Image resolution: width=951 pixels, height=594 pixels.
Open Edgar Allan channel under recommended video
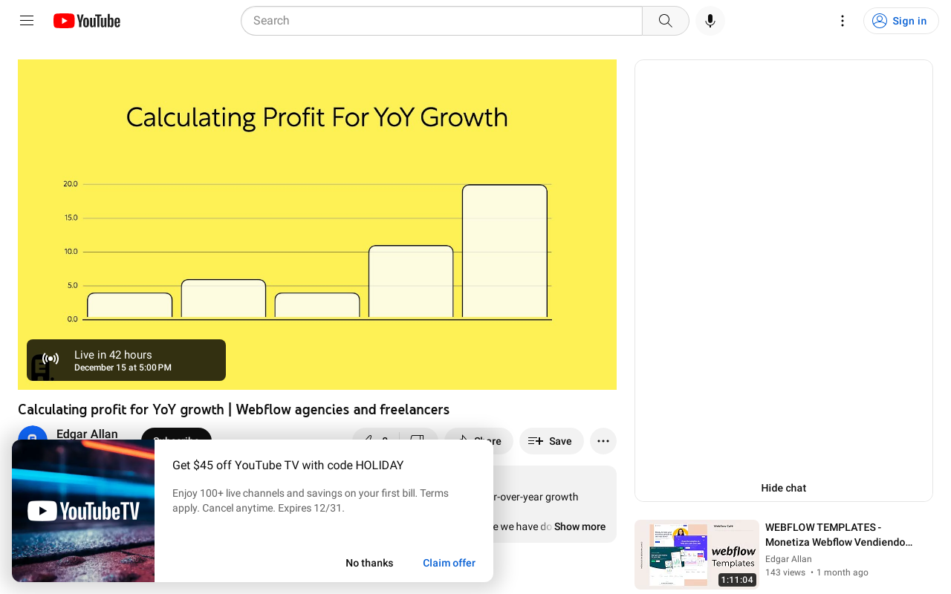[x=788, y=559]
